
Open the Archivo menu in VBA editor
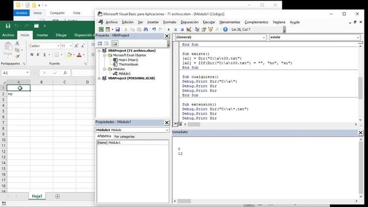tap(112, 22)
